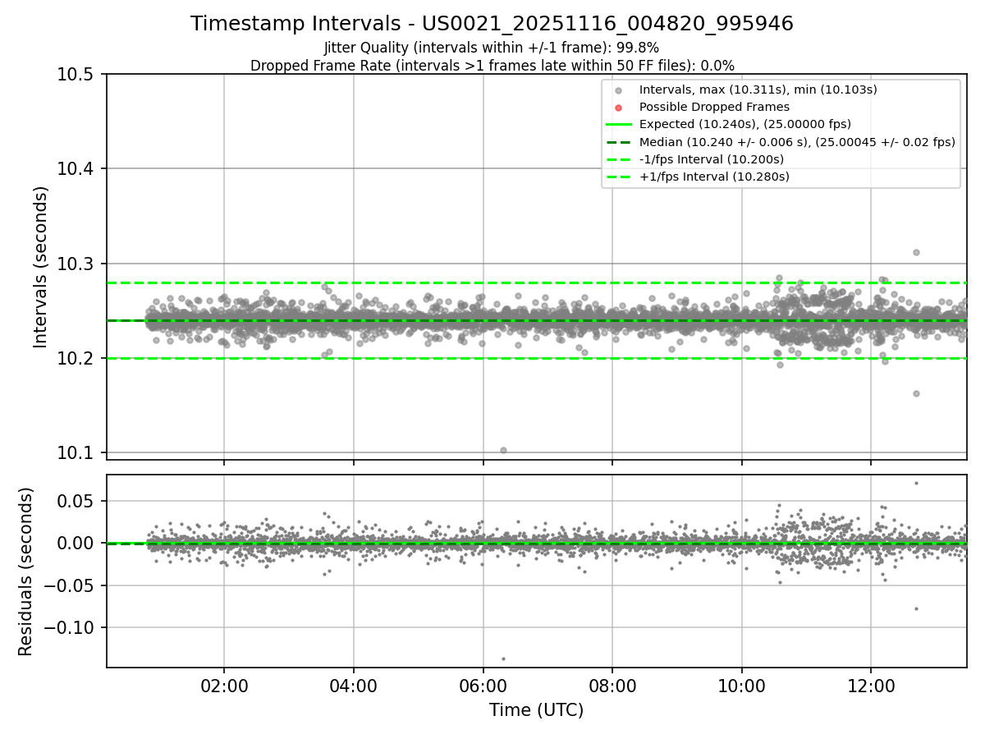Click the dark green dashed Median legend sample
Image resolution: width=985 pixels, height=739 pixels.
619,142
